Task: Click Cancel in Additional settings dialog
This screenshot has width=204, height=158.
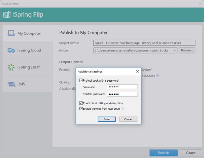Action: [x=128, y=119]
